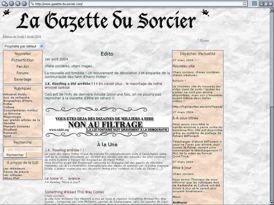Click the blue throbber icon beside address bar
This screenshot has width=274, height=205.
(x=254, y=4)
